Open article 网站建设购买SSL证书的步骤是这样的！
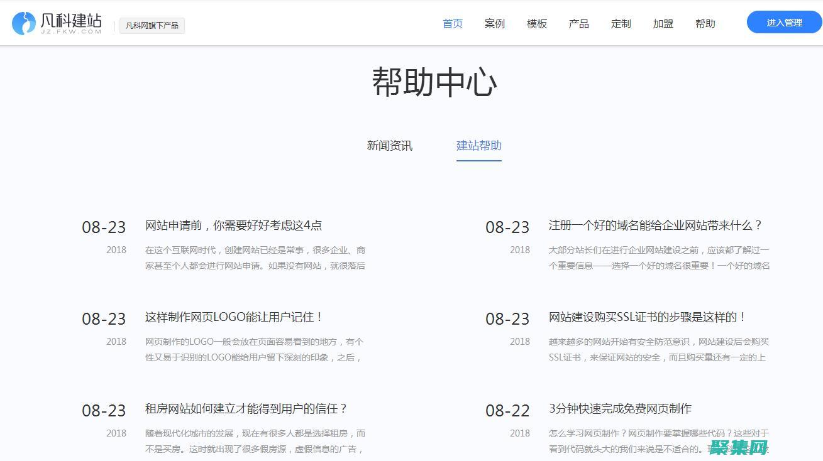The height and width of the screenshot is (461, 823). click(646, 317)
